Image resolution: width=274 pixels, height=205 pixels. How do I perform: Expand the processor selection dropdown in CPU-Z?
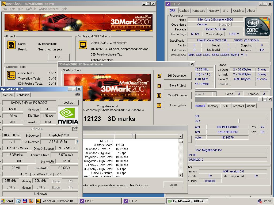pos(214,94)
